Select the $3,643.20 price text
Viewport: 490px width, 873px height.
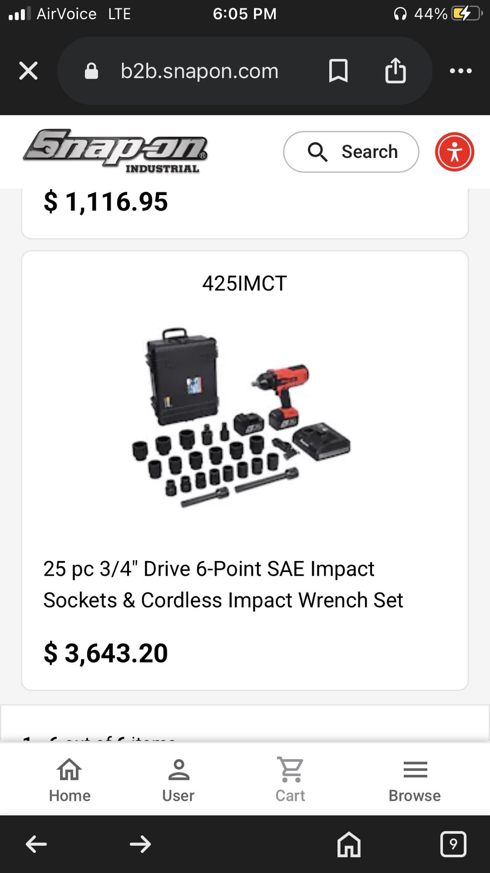coord(106,653)
